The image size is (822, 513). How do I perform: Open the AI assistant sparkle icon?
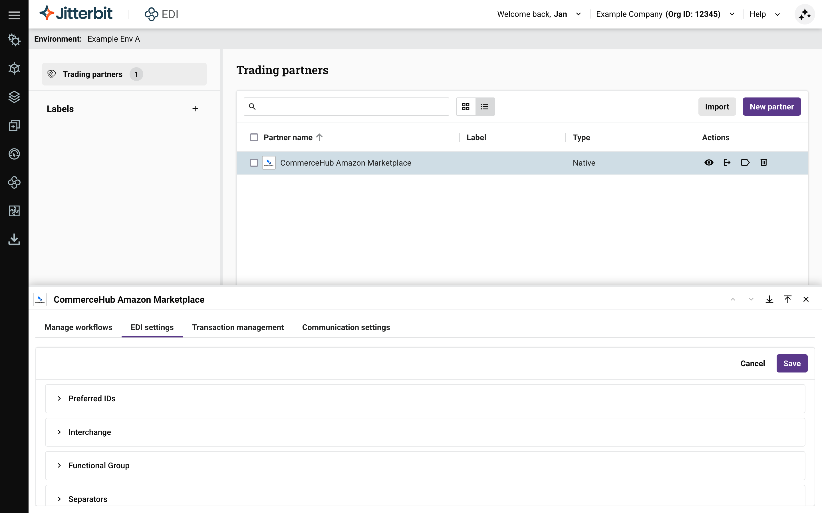pos(804,14)
